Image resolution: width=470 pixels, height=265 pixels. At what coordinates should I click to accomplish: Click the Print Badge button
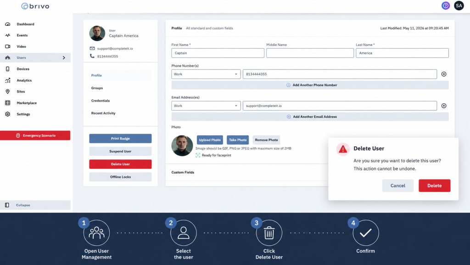coord(120,139)
